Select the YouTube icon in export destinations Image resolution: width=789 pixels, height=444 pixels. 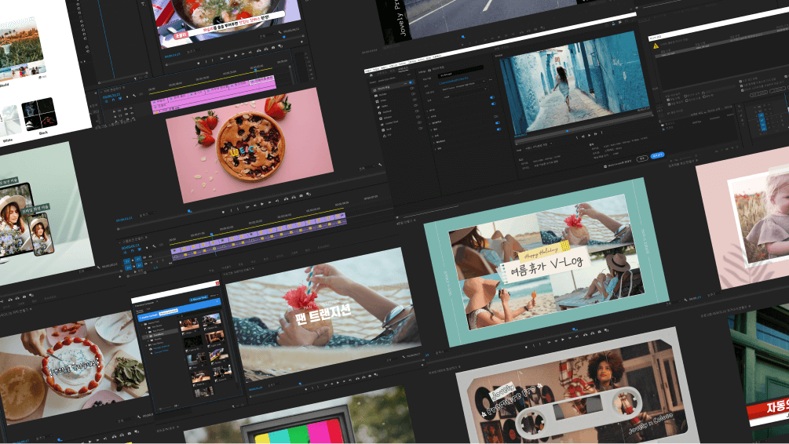coord(376,96)
